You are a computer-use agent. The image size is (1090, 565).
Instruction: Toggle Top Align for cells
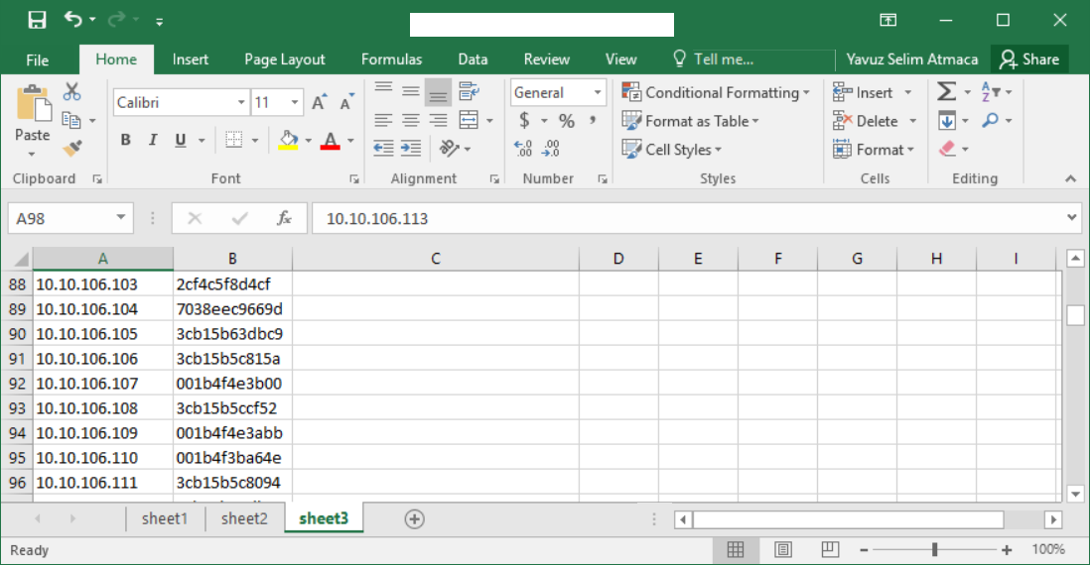tap(384, 90)
